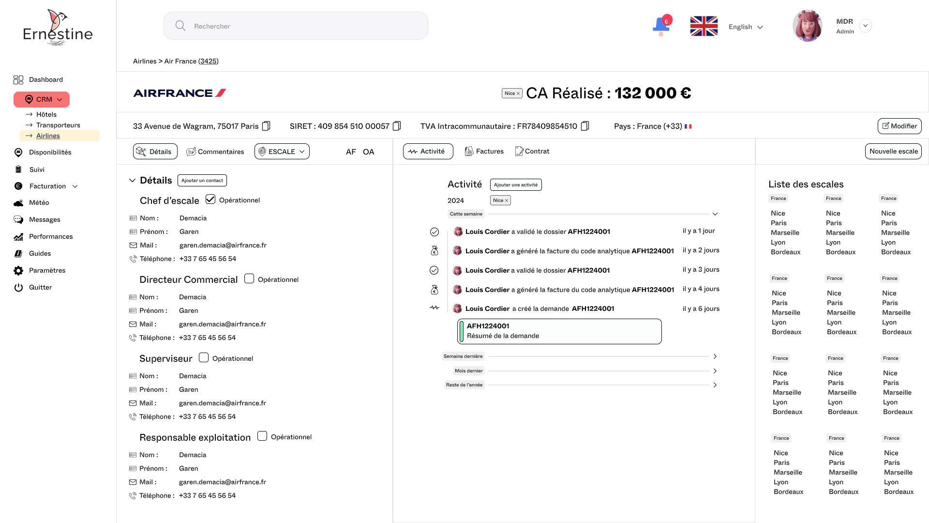Image resolution: width=929 pixels, height=523 pixels.
Task: Click Ajouter un contact button
Action: tap(202, 180)
